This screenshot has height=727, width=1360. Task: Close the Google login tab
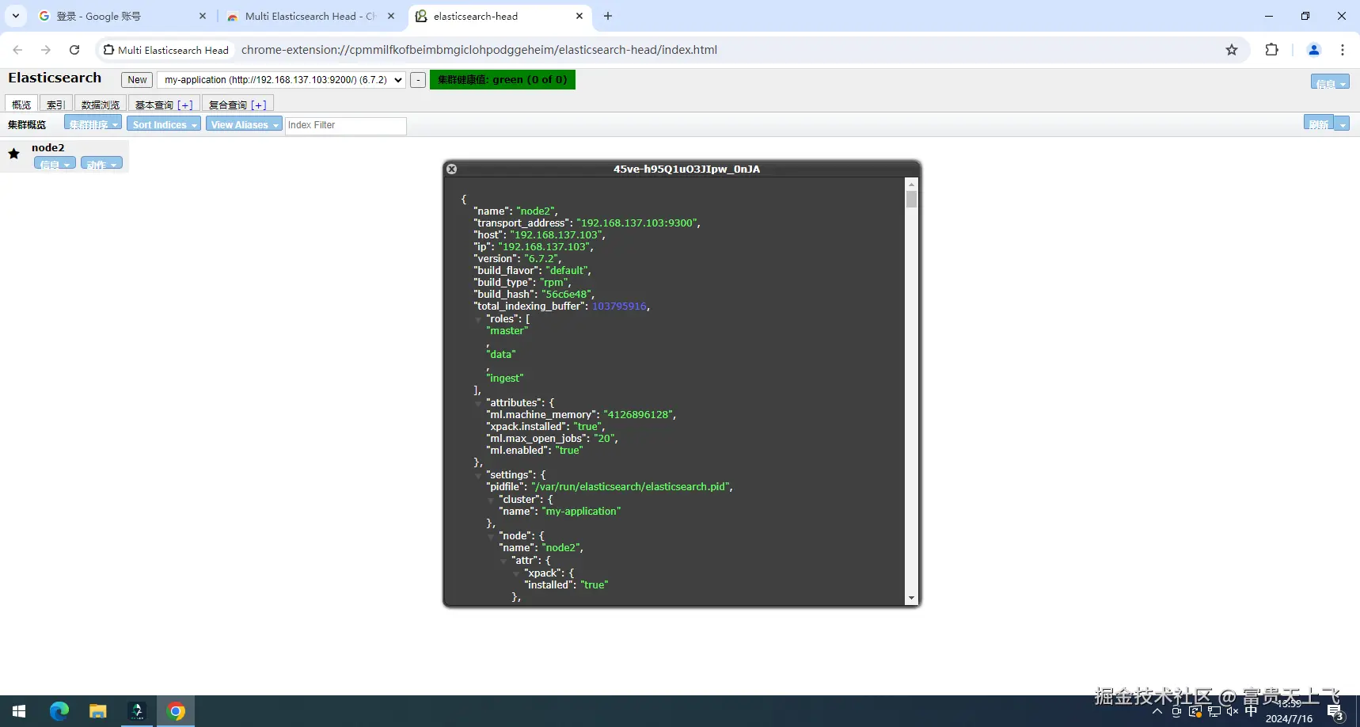tap(203, 16)
